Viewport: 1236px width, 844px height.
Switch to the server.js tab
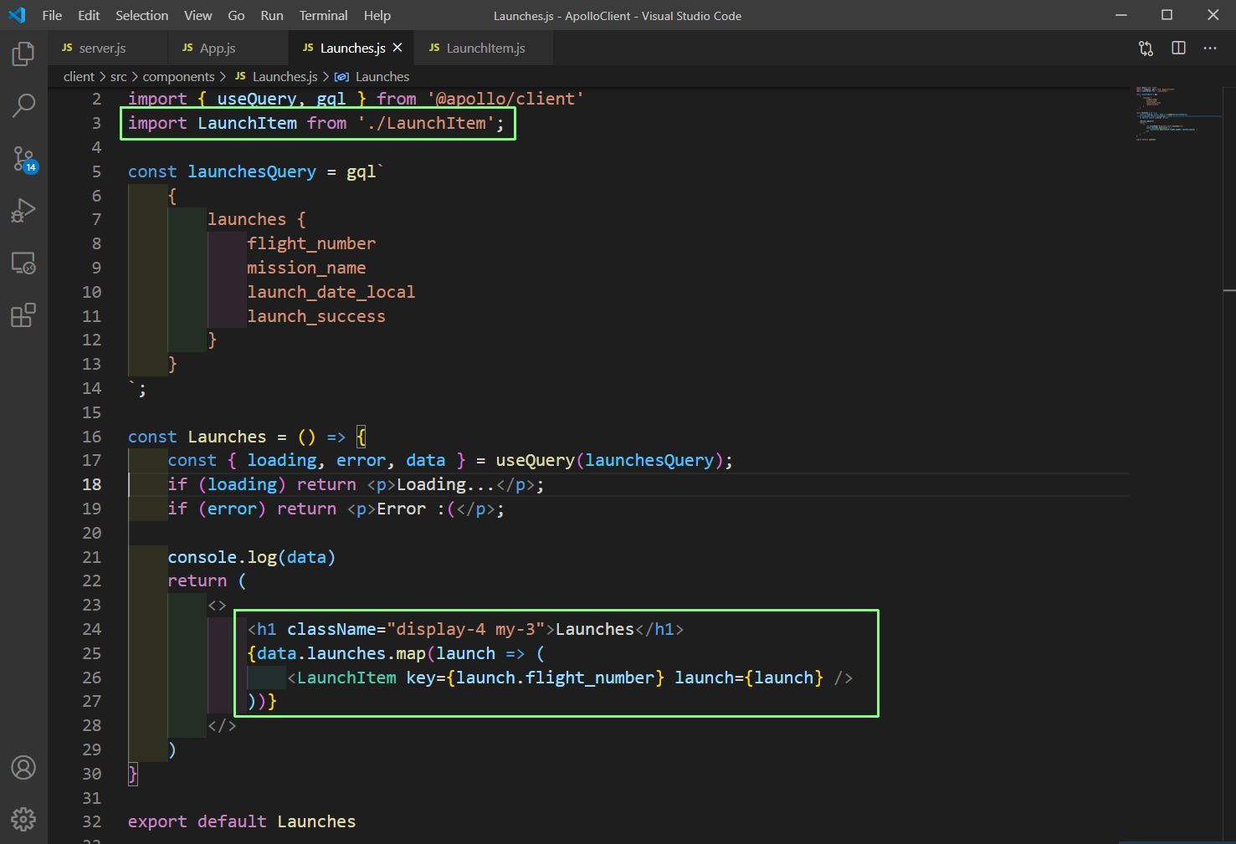(x=107, y=48)
